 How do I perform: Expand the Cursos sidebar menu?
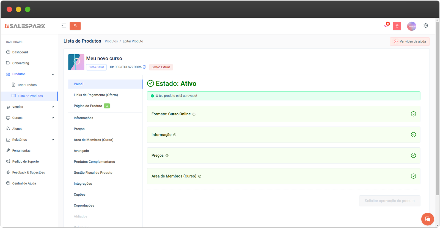pyautogui.click(x=53, y=118)
